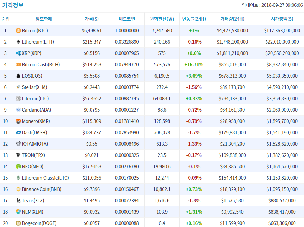Click the 비트코인 column header

(x=127, y=19)
